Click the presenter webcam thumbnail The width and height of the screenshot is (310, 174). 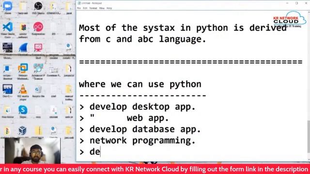[32, 151]
